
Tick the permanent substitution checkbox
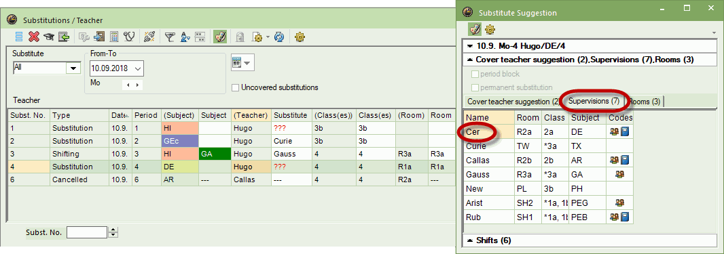coord(474,87)
